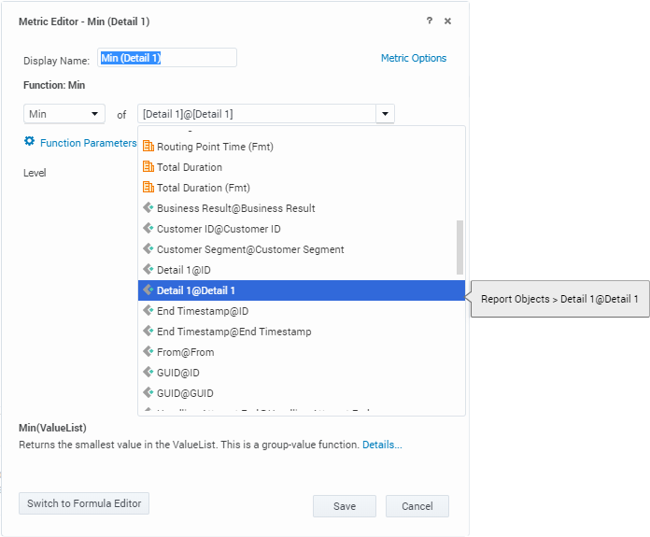Open the Min function dropdown
Viewport: 650px width, 537px height.
64,114
